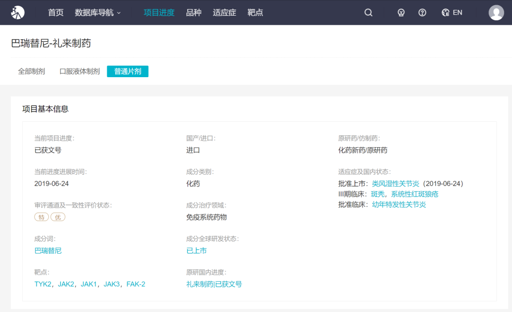
Task: Switch language with the EN icon
Action: (452, 12)
